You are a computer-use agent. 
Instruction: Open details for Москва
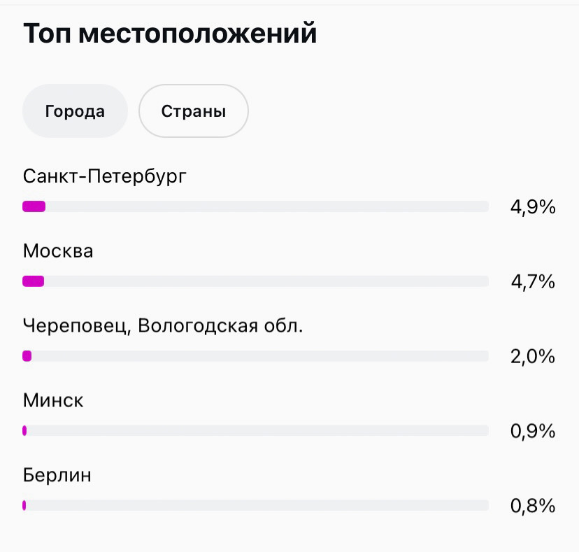[x=58, y=250]
